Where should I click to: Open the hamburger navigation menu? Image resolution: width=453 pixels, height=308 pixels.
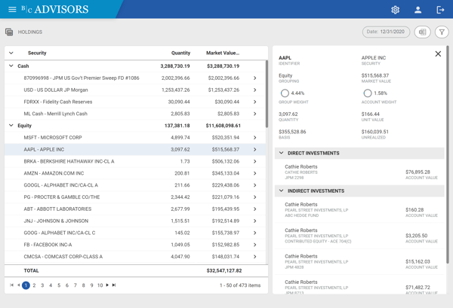tap(12, 10)
